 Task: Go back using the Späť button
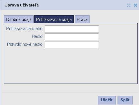tap(125, 100)
